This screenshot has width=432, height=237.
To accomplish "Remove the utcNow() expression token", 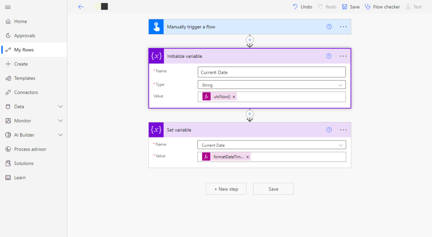I will click(234, 97).
